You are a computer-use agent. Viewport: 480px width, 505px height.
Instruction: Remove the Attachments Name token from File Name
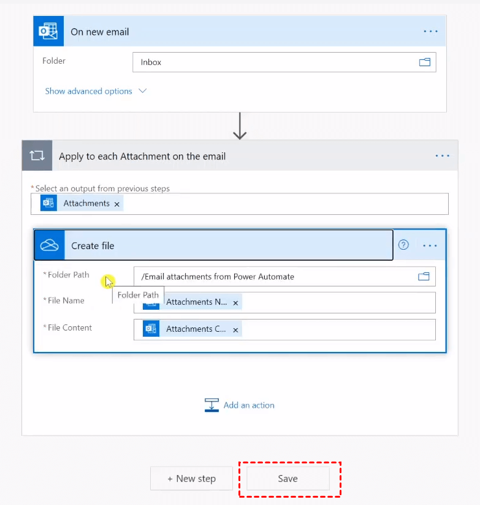[236, 302]
